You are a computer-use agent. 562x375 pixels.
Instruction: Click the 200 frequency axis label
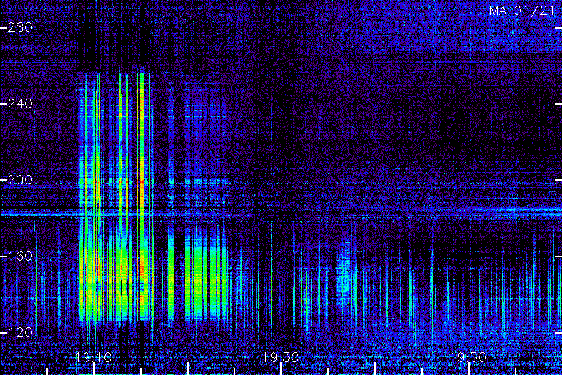(x=20, y=180)
